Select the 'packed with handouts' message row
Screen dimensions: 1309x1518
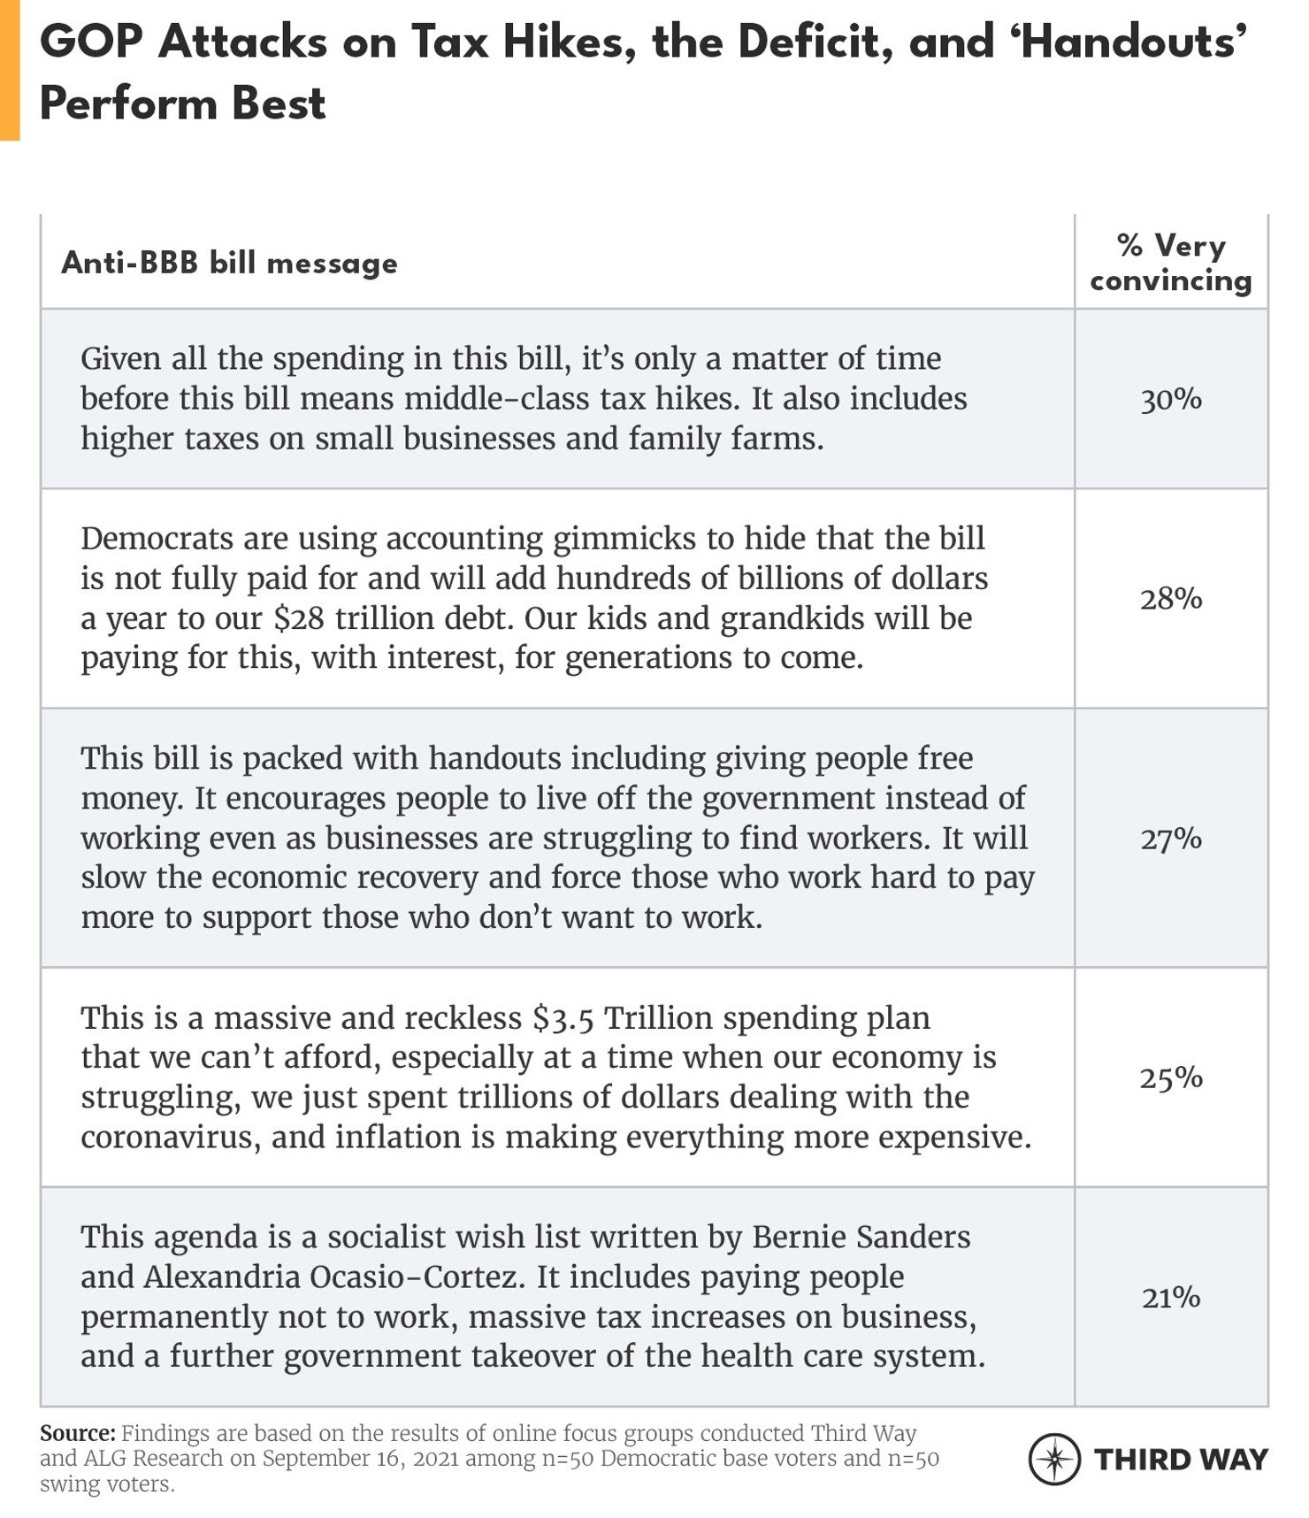click(557, 837)
